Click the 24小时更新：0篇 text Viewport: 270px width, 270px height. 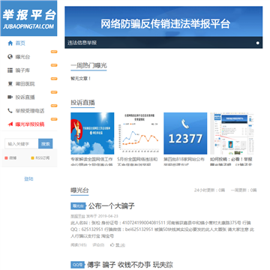[x=209, y=190]
